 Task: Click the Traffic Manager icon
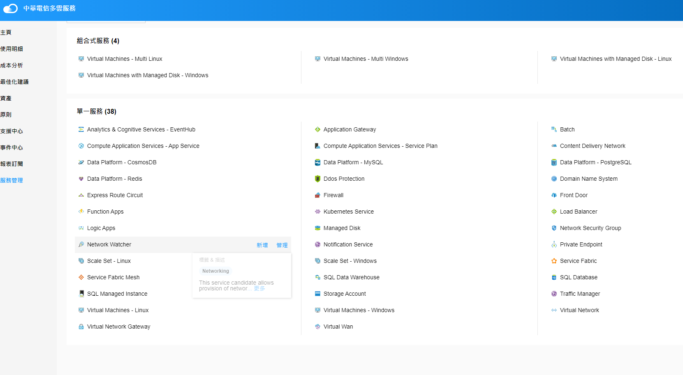pyautogui.click(x=554, y=294)
